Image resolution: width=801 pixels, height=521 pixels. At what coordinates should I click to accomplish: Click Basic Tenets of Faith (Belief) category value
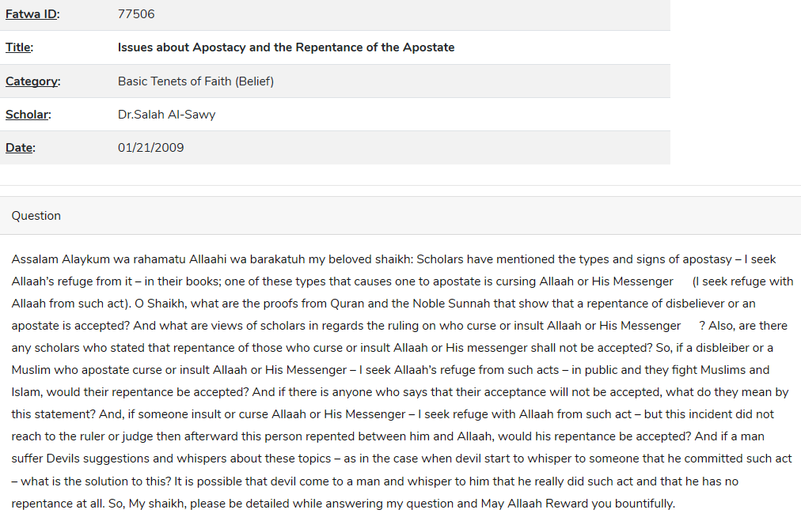tap(196, 81)
